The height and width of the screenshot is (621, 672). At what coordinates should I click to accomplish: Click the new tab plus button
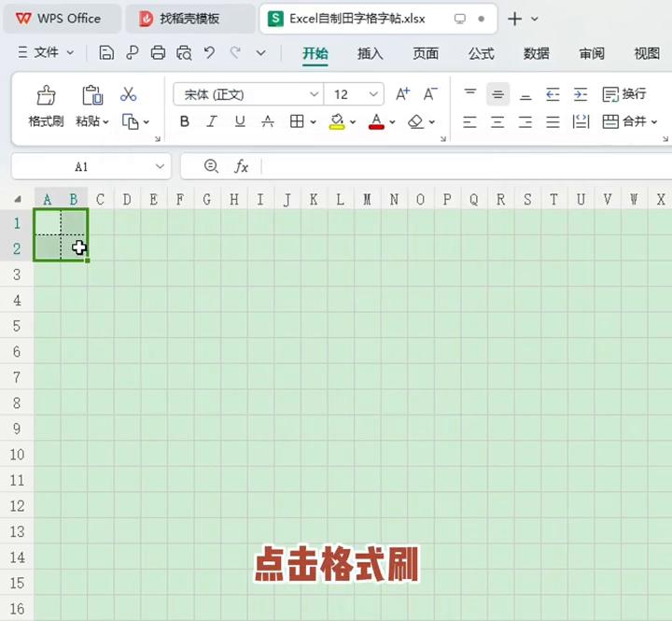pos(514,19)
